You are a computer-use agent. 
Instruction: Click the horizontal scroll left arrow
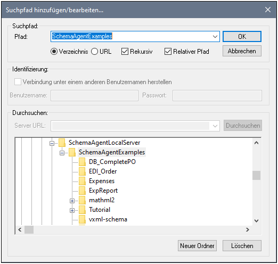coord(20,230)
